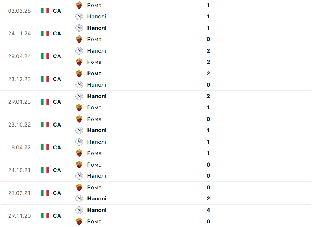Click Napoli crest in 29.01.23 match
The height and width of the screenshot is (227, 312).
[x=79, y=96]
